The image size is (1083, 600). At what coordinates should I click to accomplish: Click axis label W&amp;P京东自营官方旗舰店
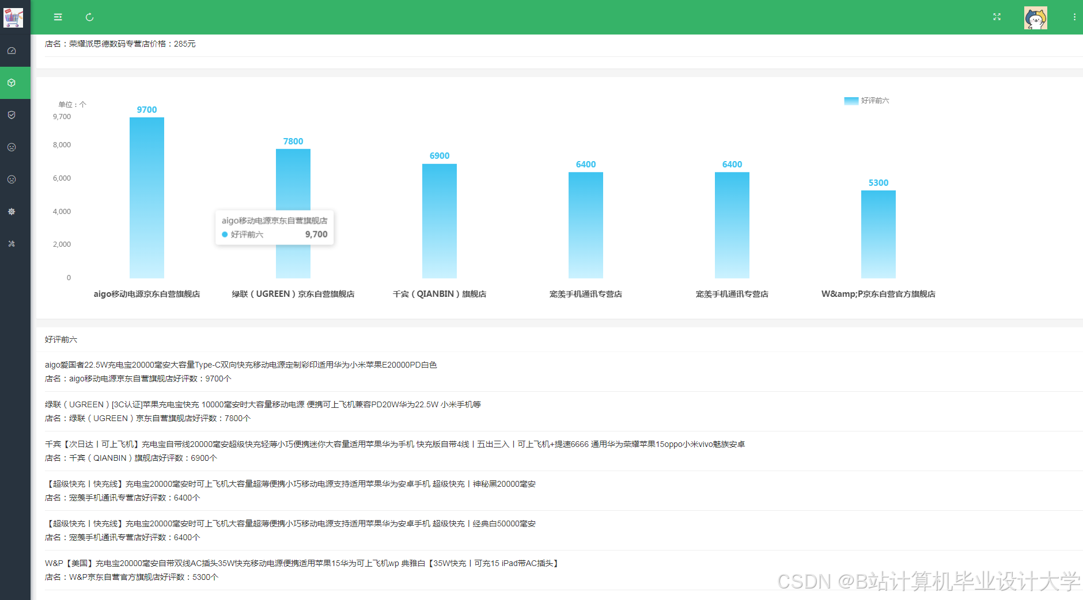[878, 294]
